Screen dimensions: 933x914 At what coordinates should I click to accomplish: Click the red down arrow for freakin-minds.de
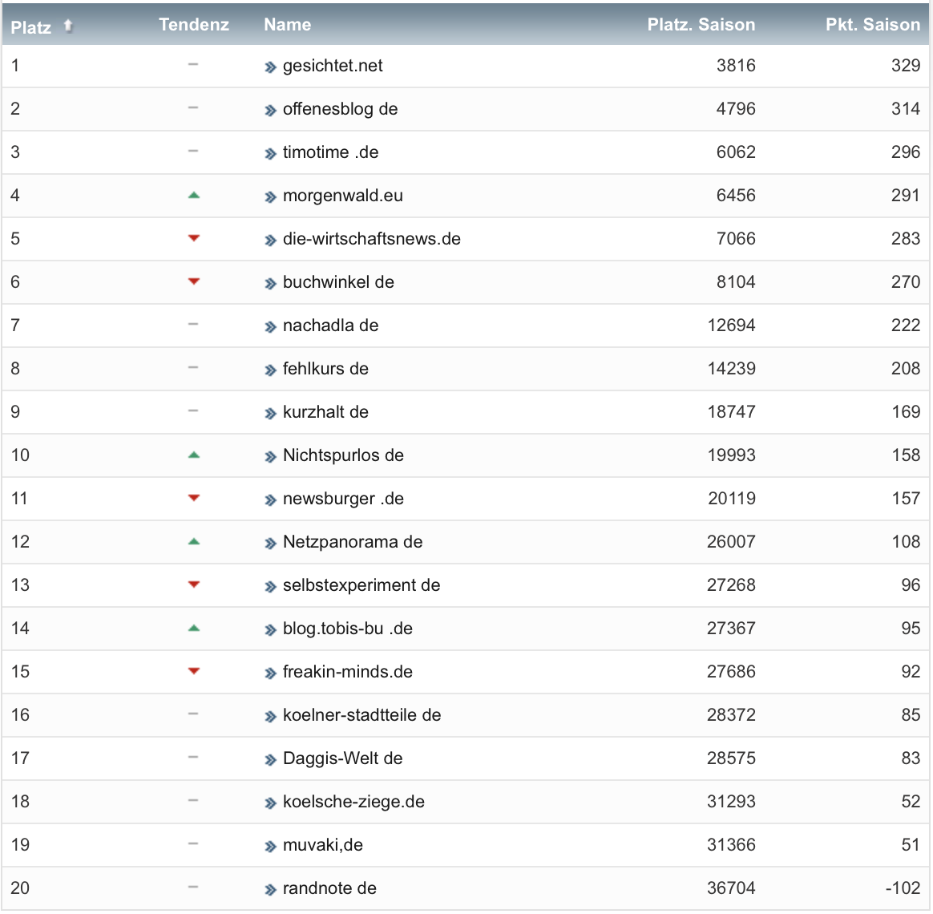click(x=193, y=671)
